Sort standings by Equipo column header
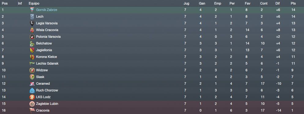This screenshot has height=114, width=304. pyautogui.click(x=34, y=3)
